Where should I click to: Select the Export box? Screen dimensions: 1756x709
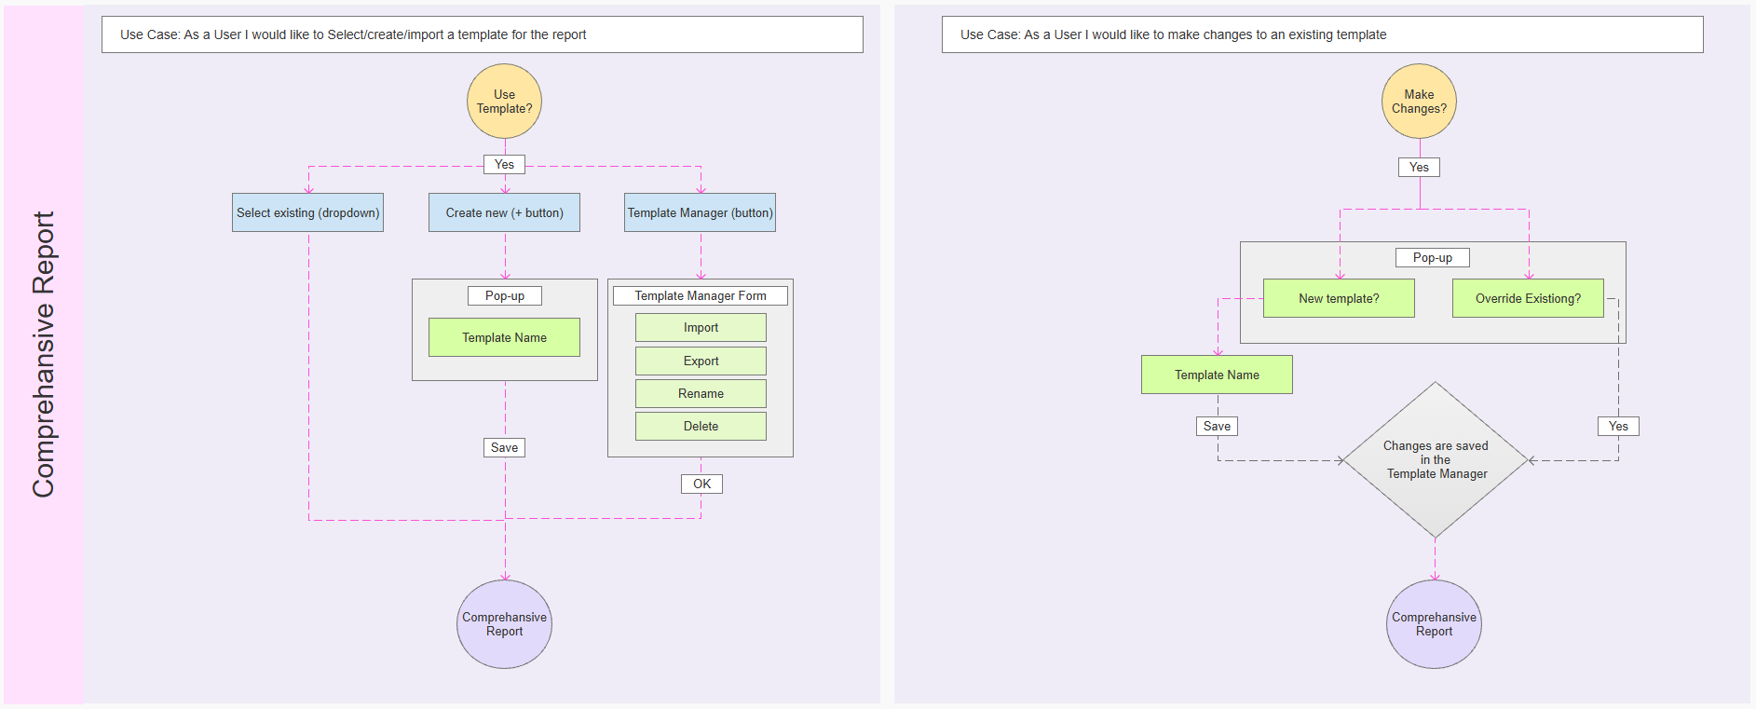[701, 361]
